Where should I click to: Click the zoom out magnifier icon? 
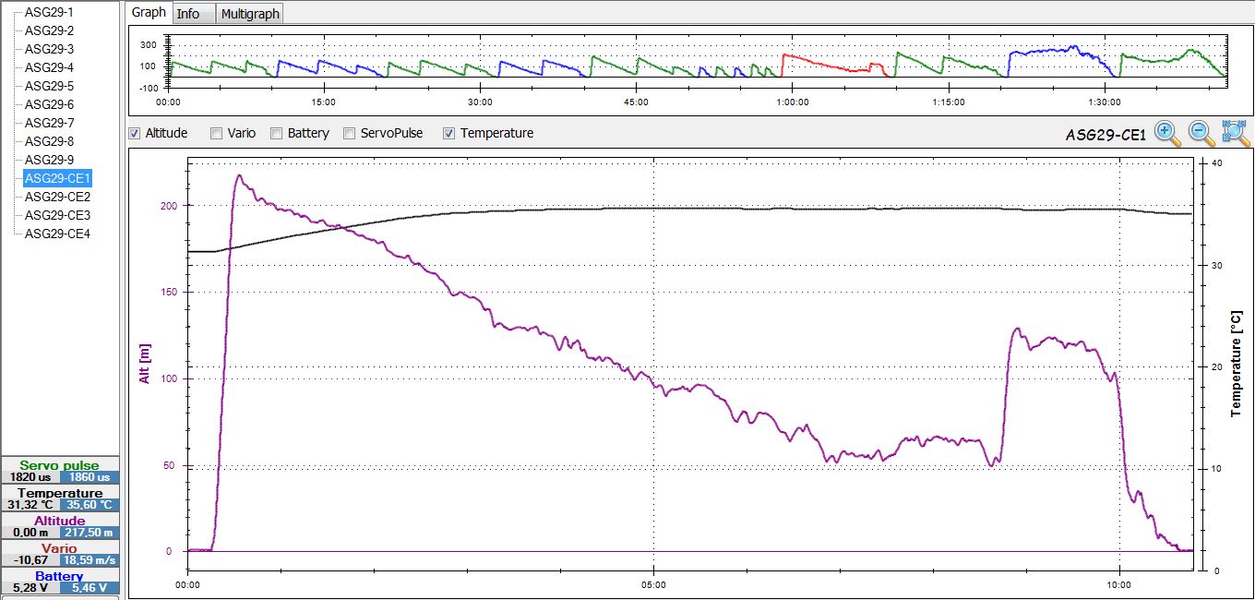coord(1201,133)
